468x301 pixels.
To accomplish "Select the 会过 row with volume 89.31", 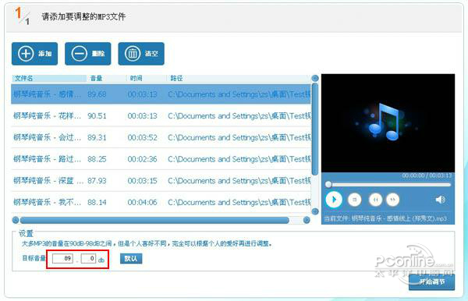I will (x=161, y=137).
